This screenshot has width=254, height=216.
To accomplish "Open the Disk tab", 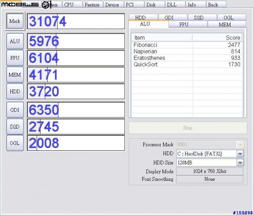I will pos(154,4).
